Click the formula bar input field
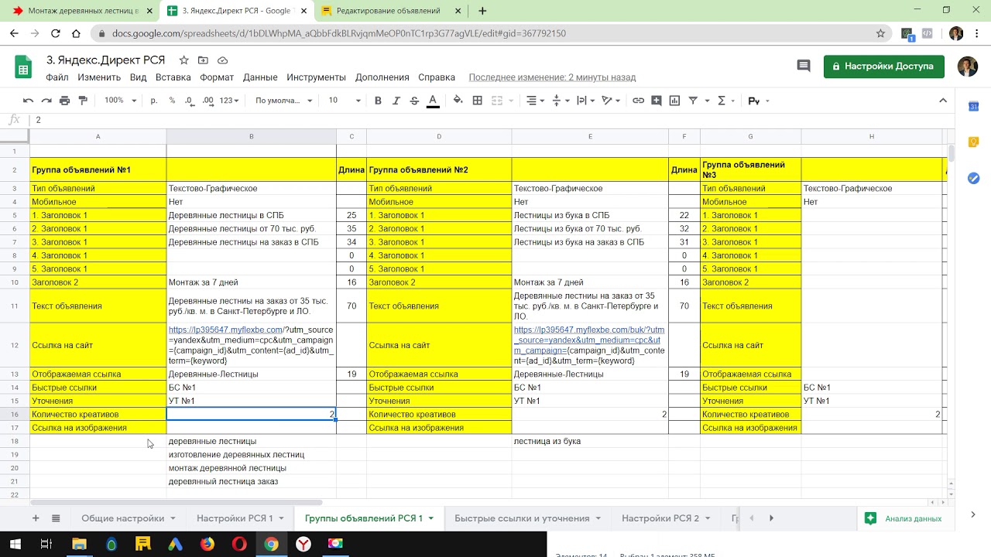Image resolution: width=991 pixels, height=557 pixels. 465,120
